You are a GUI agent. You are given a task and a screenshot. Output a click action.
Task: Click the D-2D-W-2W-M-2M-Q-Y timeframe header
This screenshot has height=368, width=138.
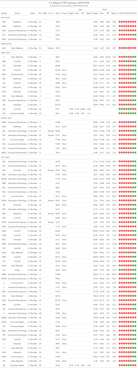[128, 13]
